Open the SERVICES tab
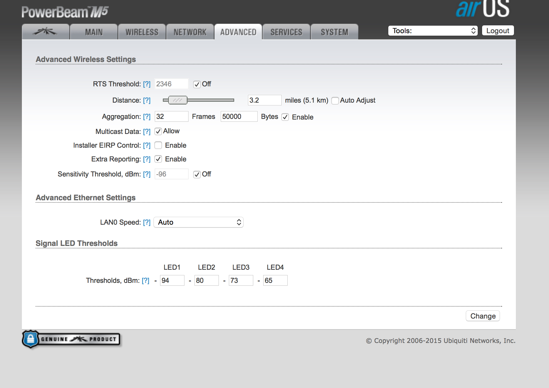 [286, 32]
